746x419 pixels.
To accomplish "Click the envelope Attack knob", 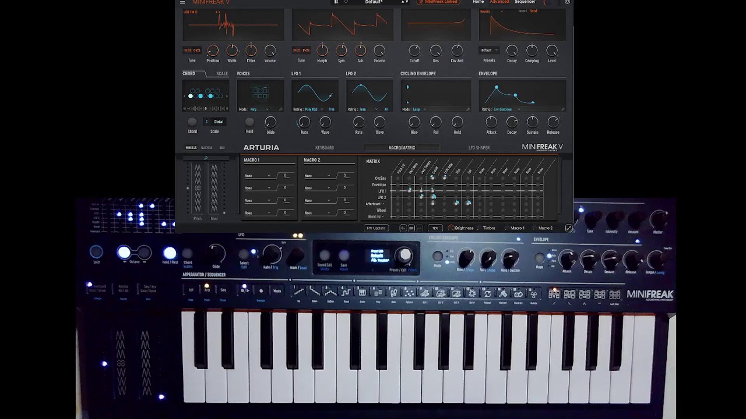I will click(491, 122).
